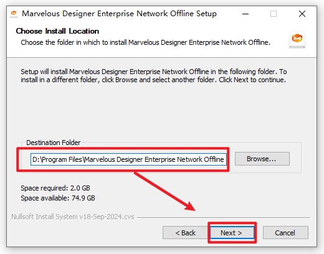The image size is (324, 254).
Task: Click the orange Marvelous Designer box logo
Action: pyautogui.click(x=297, y=39)
